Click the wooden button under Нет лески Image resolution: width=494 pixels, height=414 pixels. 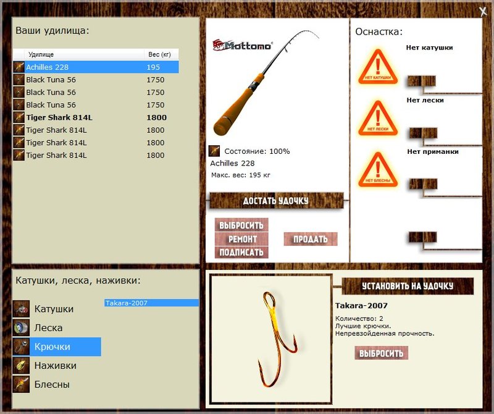pos(423,133)
